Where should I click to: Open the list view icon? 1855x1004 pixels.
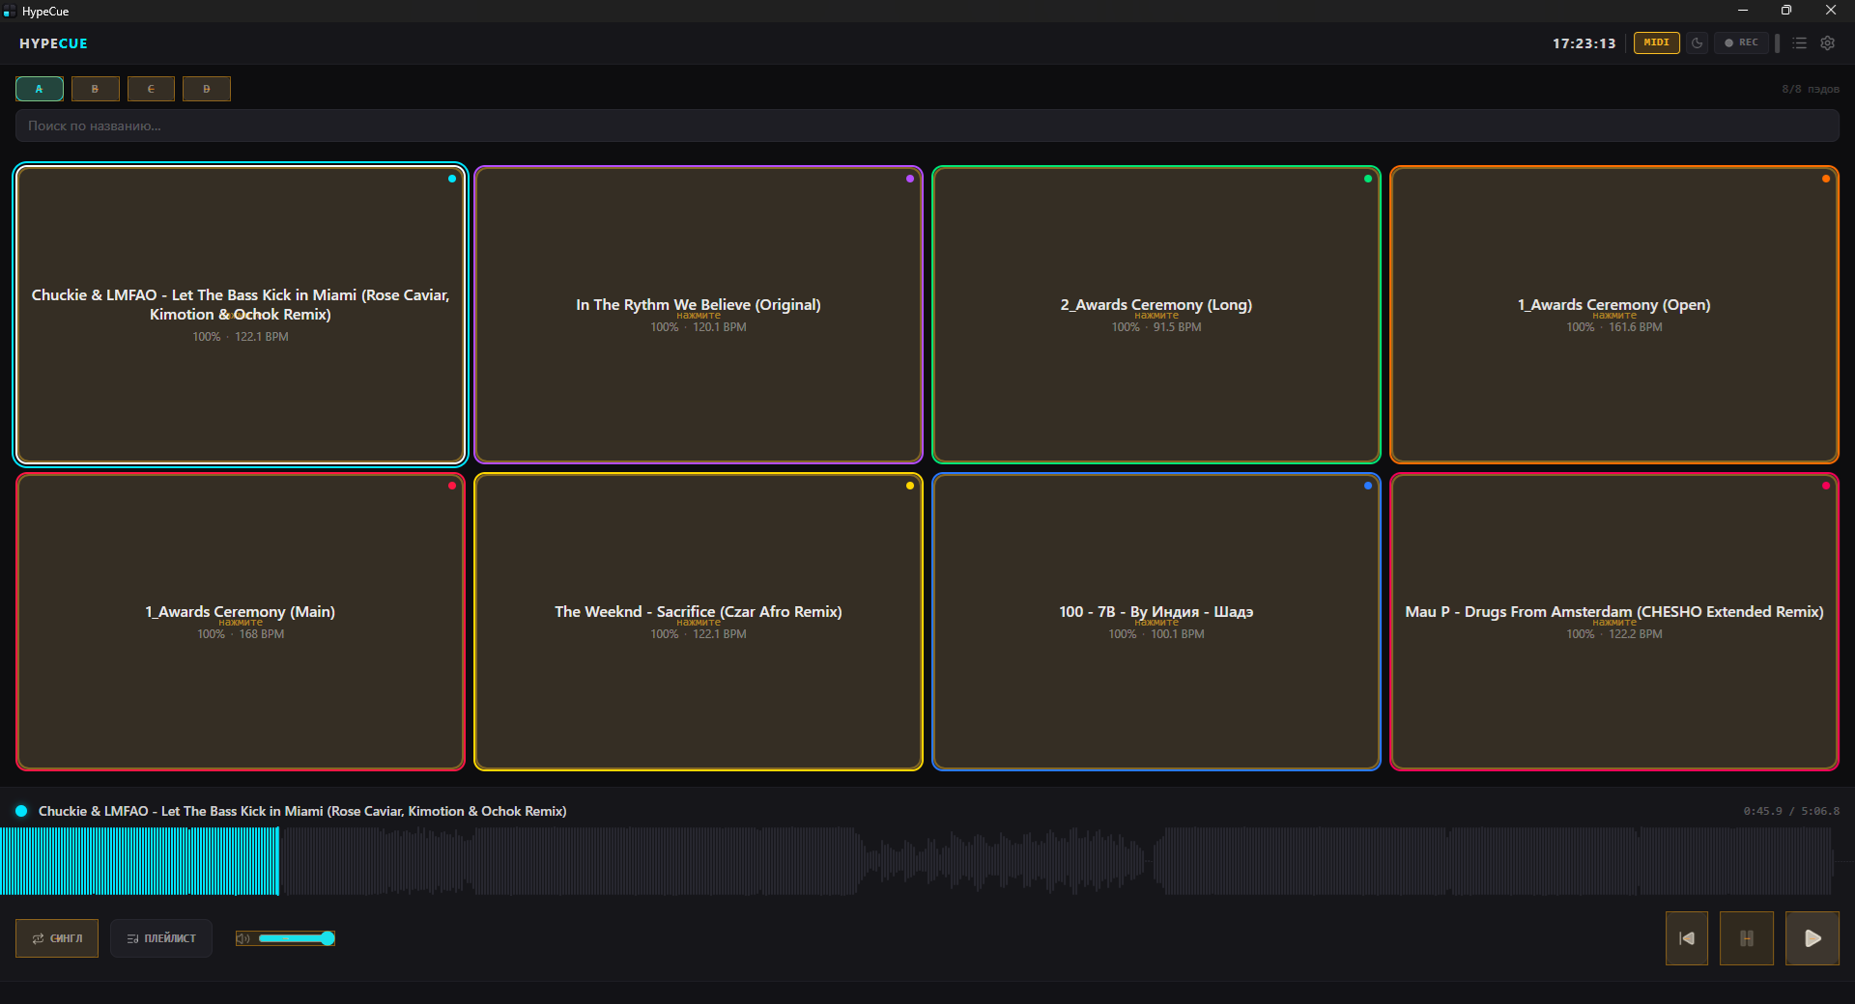[x=1799, y=42]
